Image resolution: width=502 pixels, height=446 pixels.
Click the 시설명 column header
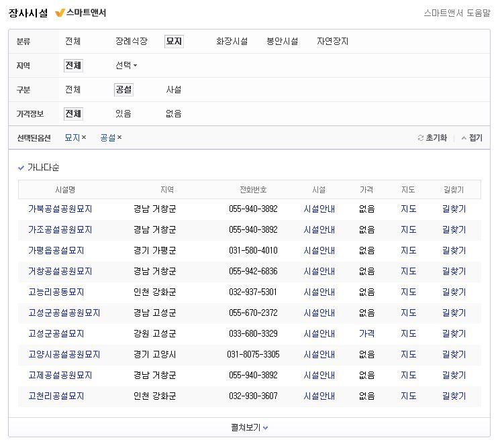[65, 190]
